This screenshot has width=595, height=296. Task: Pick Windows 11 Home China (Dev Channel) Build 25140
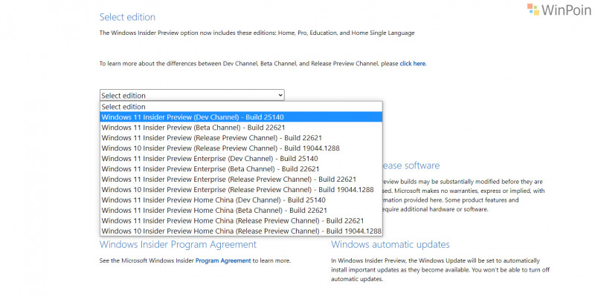(x=241, y=200)
